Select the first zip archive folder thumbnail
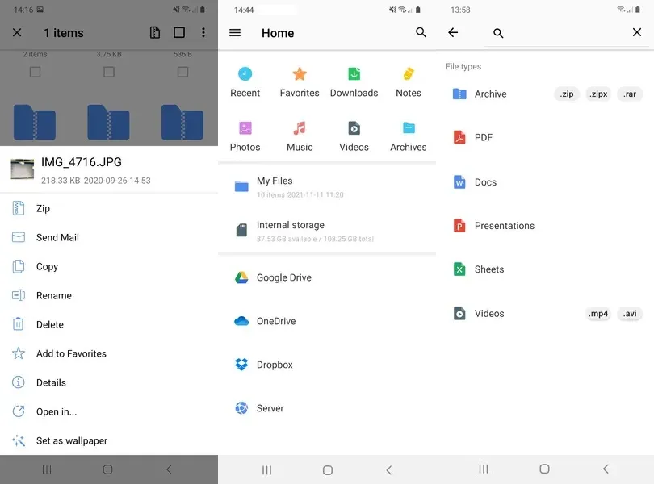This screenshot has width=654, height=484. (x=35, y=122)
